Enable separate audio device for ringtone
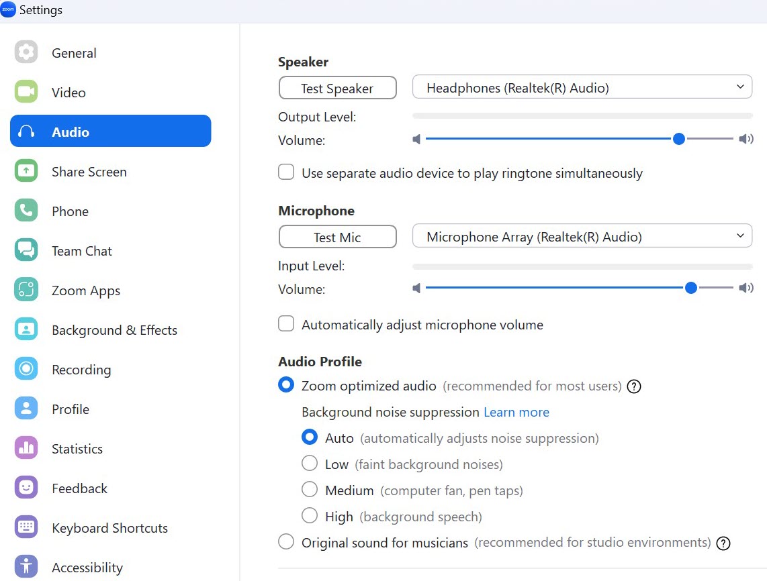Screen dimensions: 767x581 point(286,172)
